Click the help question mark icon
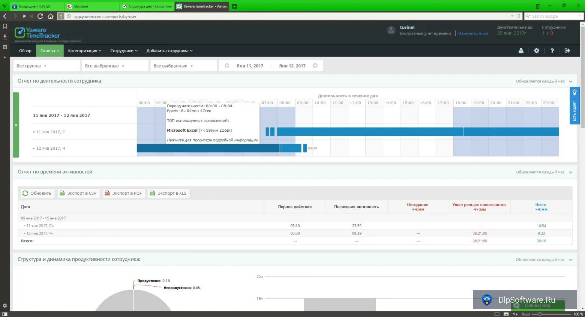The image size is (585, 317). (552, 51)
